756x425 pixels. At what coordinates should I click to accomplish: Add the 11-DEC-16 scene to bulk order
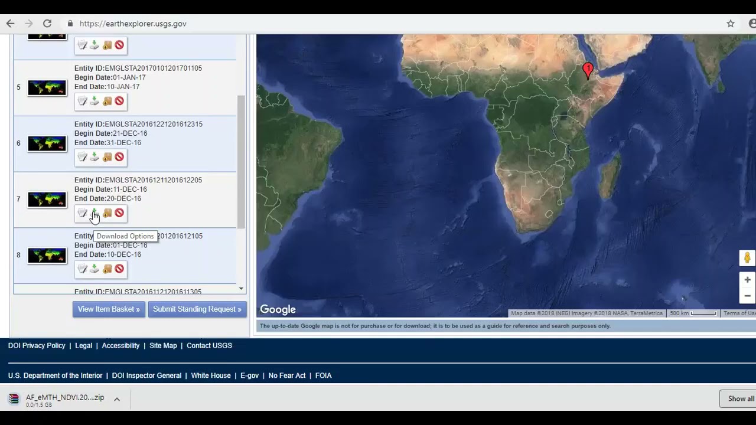coord(107,213)
